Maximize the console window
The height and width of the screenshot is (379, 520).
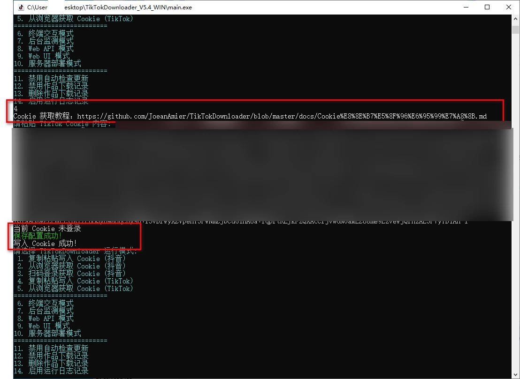[x=487, y=7]
